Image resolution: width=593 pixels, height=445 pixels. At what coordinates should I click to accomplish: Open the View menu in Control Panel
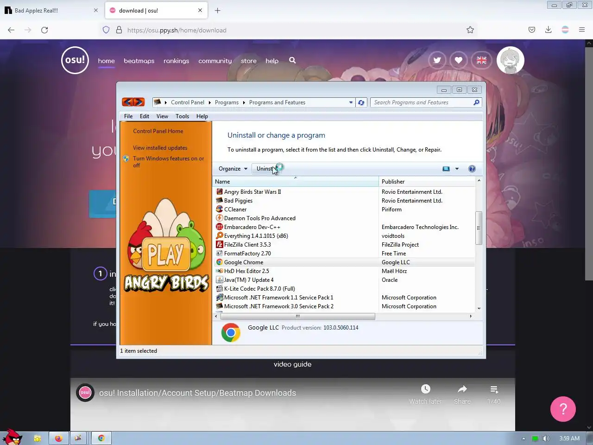pos(162,116)
